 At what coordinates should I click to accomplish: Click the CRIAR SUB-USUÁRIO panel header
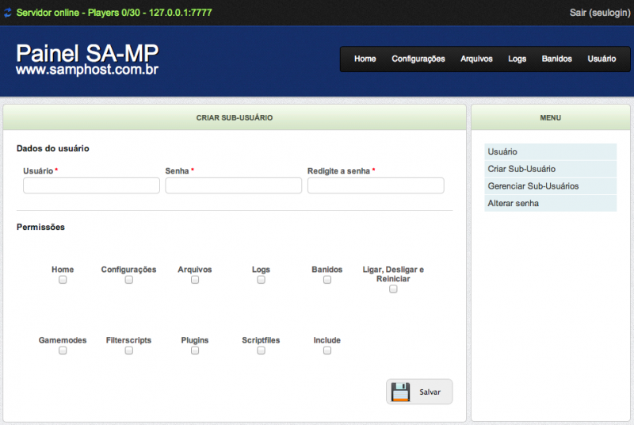(x=235, y=117)
